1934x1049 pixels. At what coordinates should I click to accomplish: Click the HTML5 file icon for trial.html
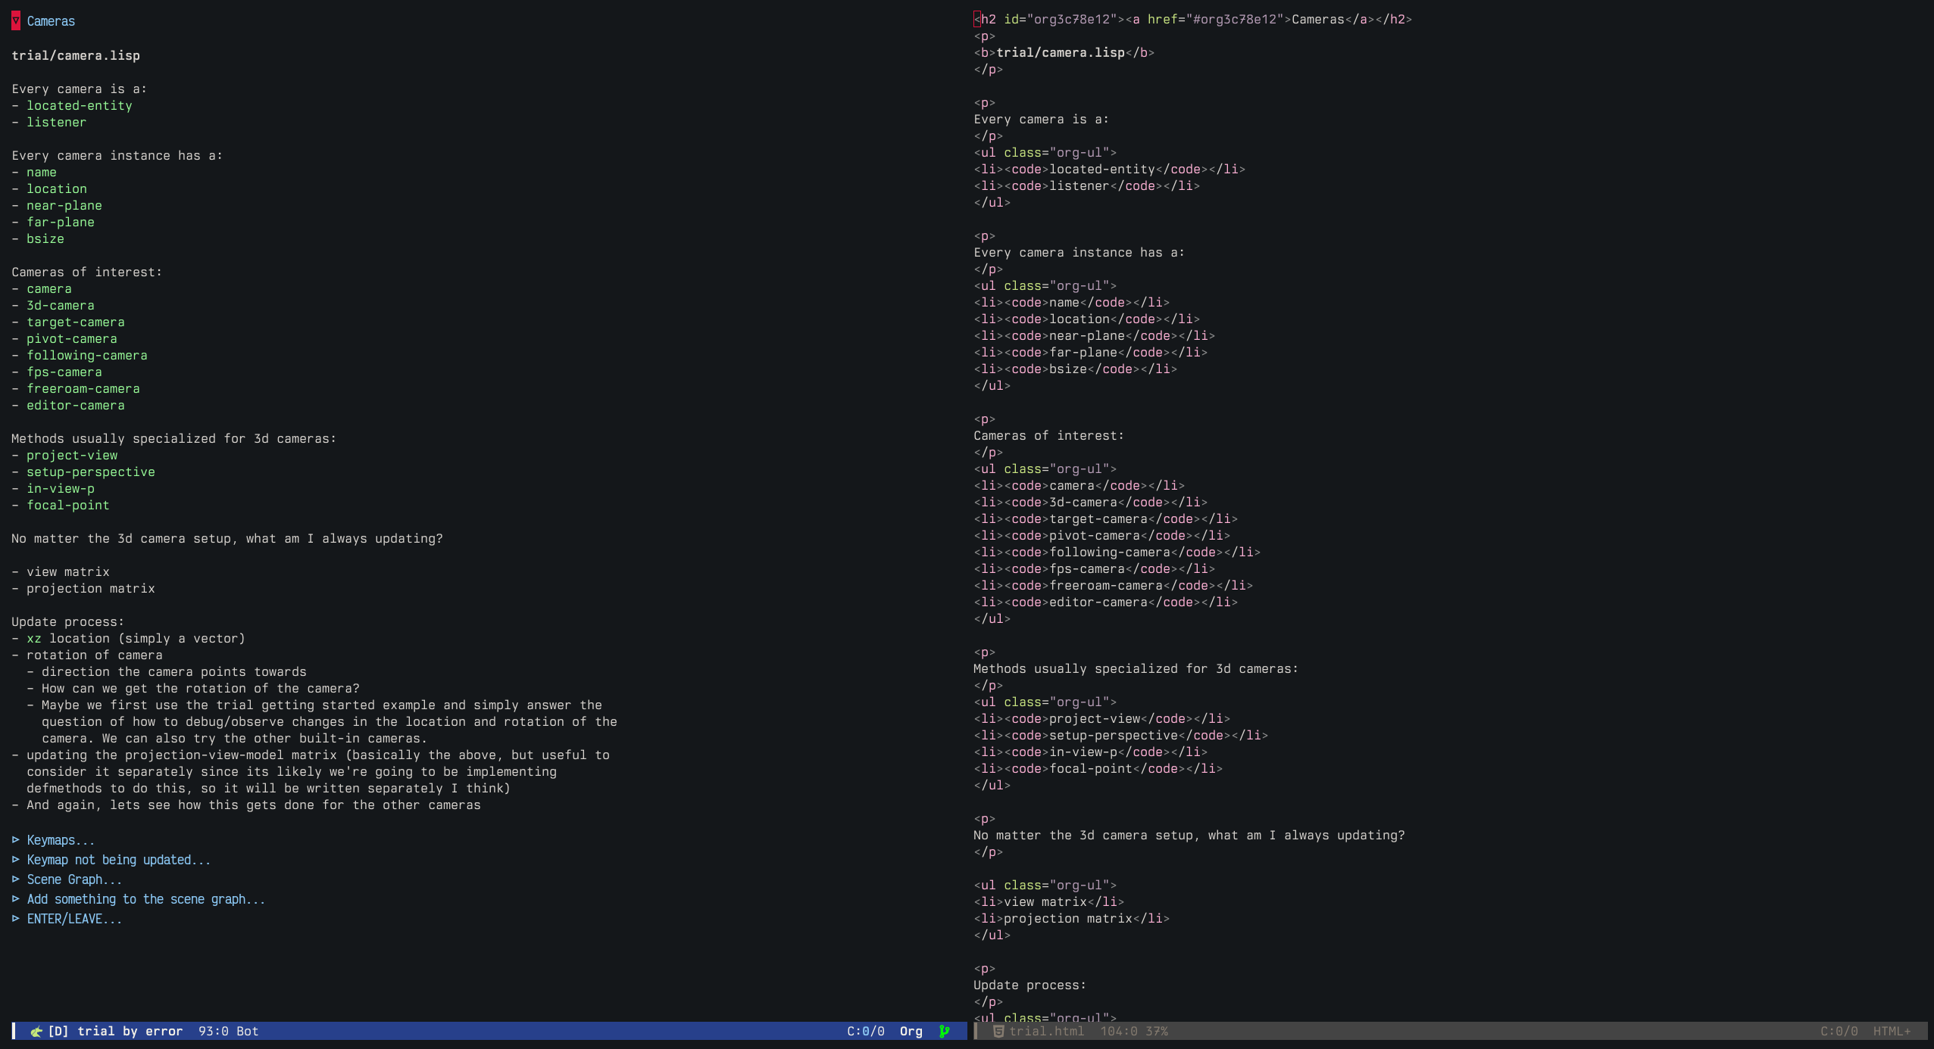pyautogui.click(x=998, y=1031)
